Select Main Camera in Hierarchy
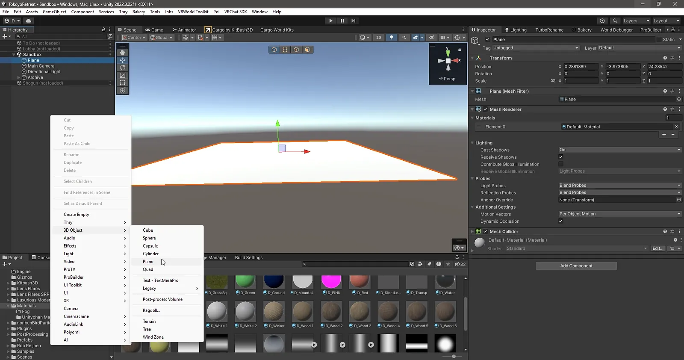Image resolution: width=684 pixels, height=360 pixels. click(x=41, y=66)
